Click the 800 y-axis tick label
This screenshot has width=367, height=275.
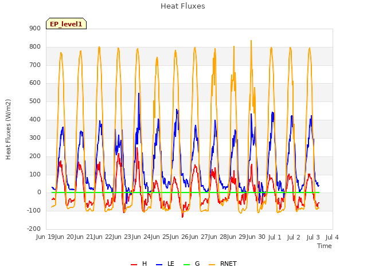35,47
